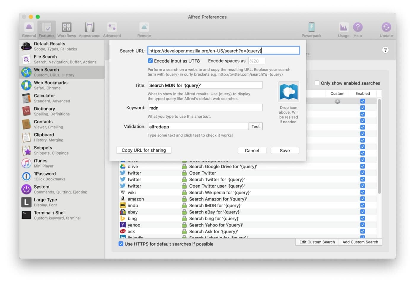Disable the IMDB search enabled checkbox

pos(363,205)
